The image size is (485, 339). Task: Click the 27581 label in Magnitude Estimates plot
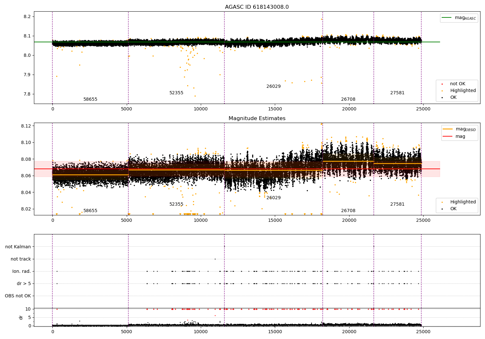(x=397, y=204)
